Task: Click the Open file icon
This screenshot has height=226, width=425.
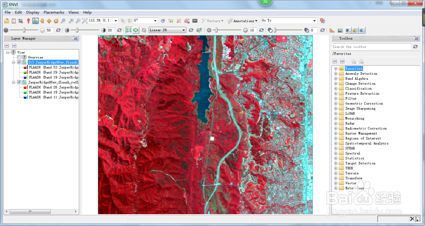Action: (7, 20)
